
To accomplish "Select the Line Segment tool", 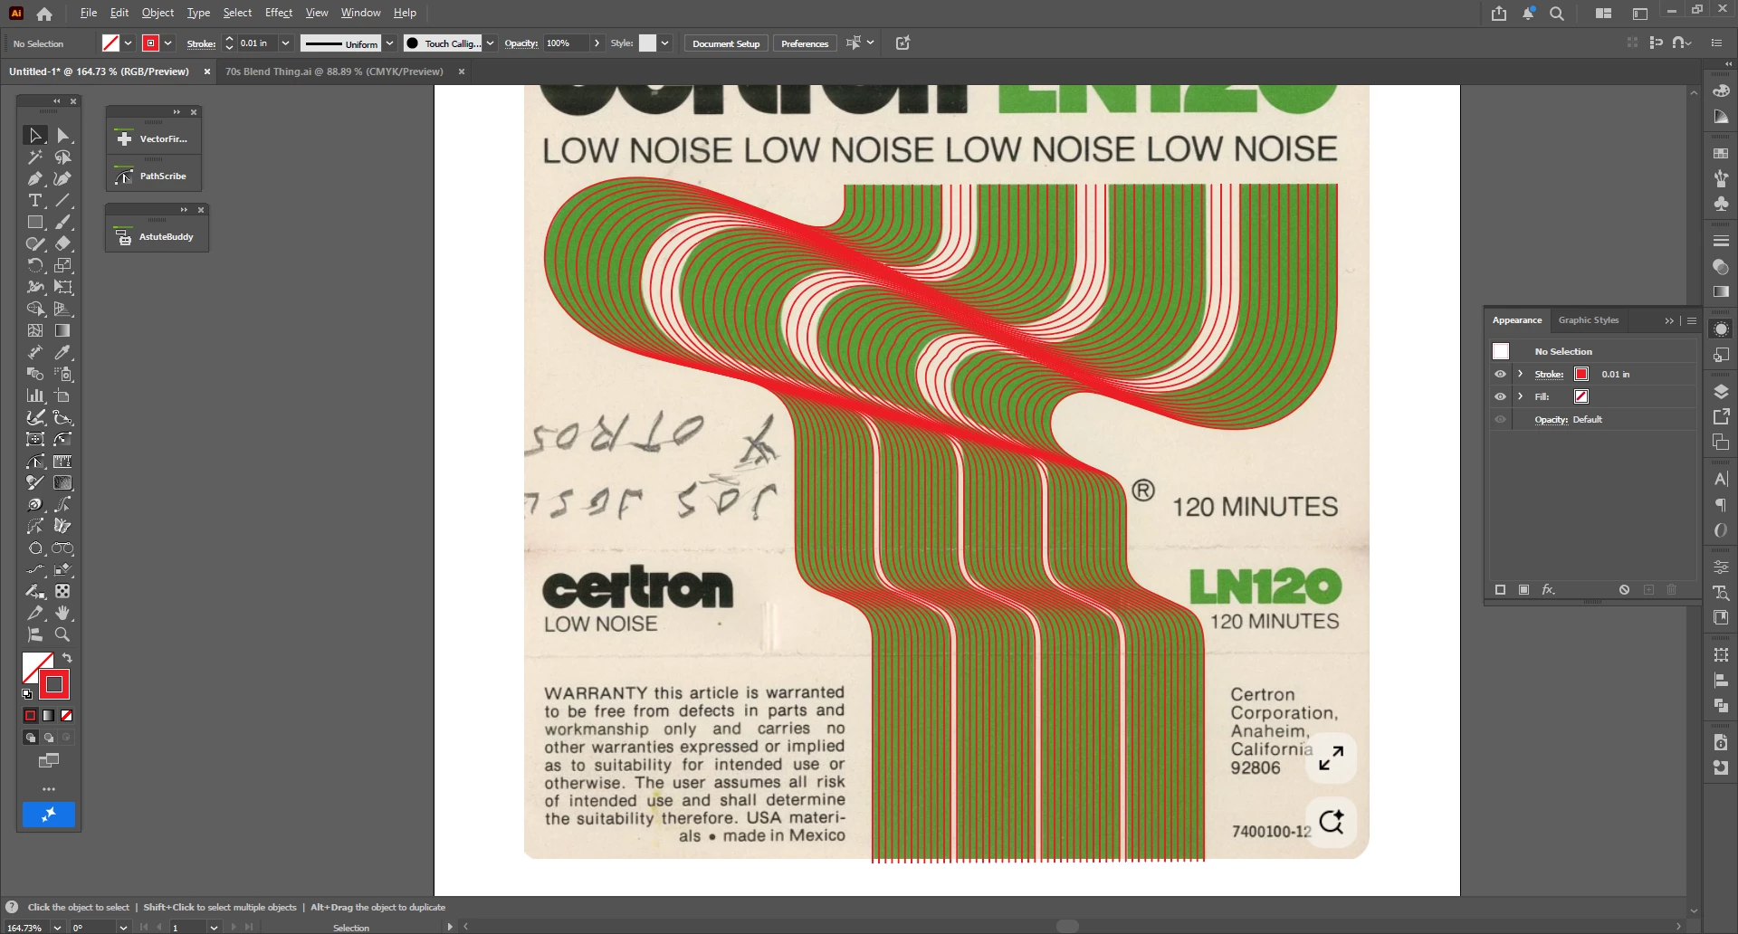I will [x=62, y=200].
